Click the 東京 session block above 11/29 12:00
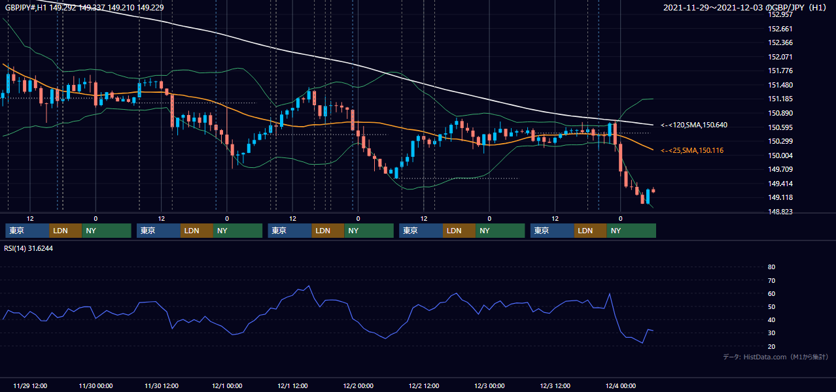This screenshot has height=392, width=836. (x=27, y=231)
